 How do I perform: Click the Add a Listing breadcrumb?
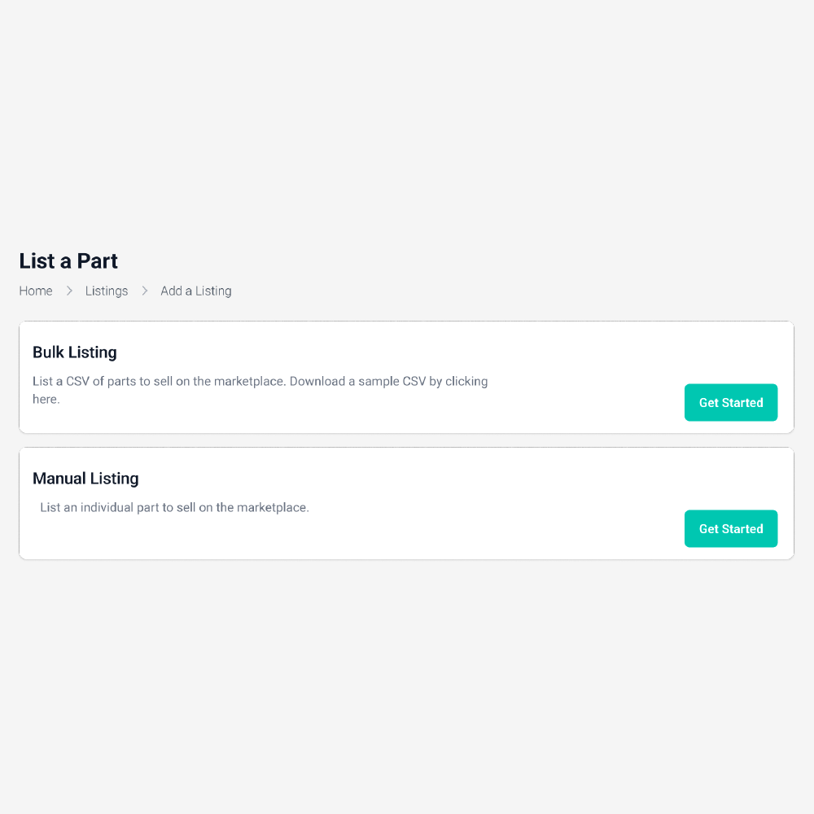tap(195, 291)
